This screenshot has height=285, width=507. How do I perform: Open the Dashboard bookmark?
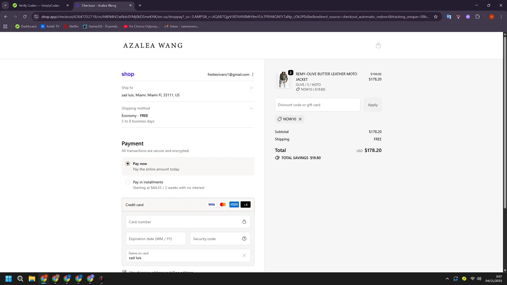point(26,26)
